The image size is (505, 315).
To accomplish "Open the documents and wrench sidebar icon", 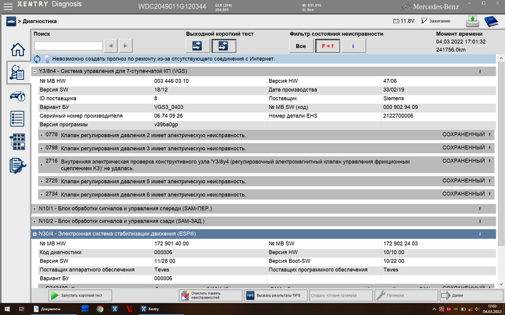I will click(18, 165).
